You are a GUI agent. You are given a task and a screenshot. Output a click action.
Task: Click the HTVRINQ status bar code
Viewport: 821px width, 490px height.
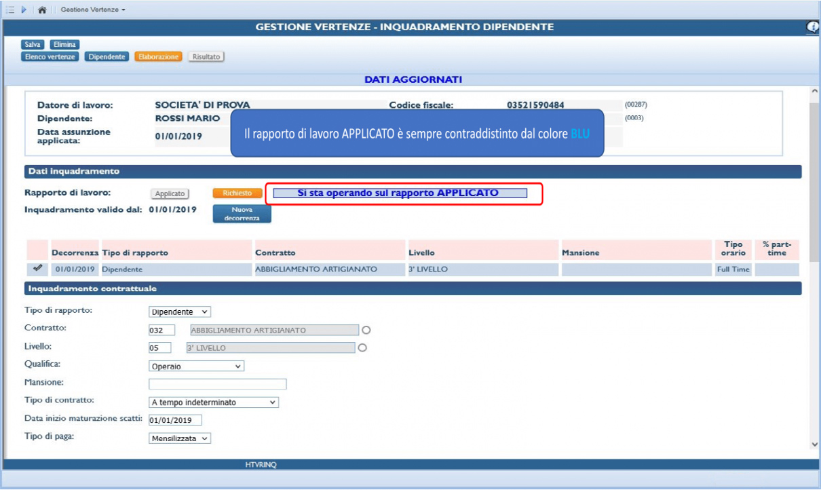coord(261,464)
